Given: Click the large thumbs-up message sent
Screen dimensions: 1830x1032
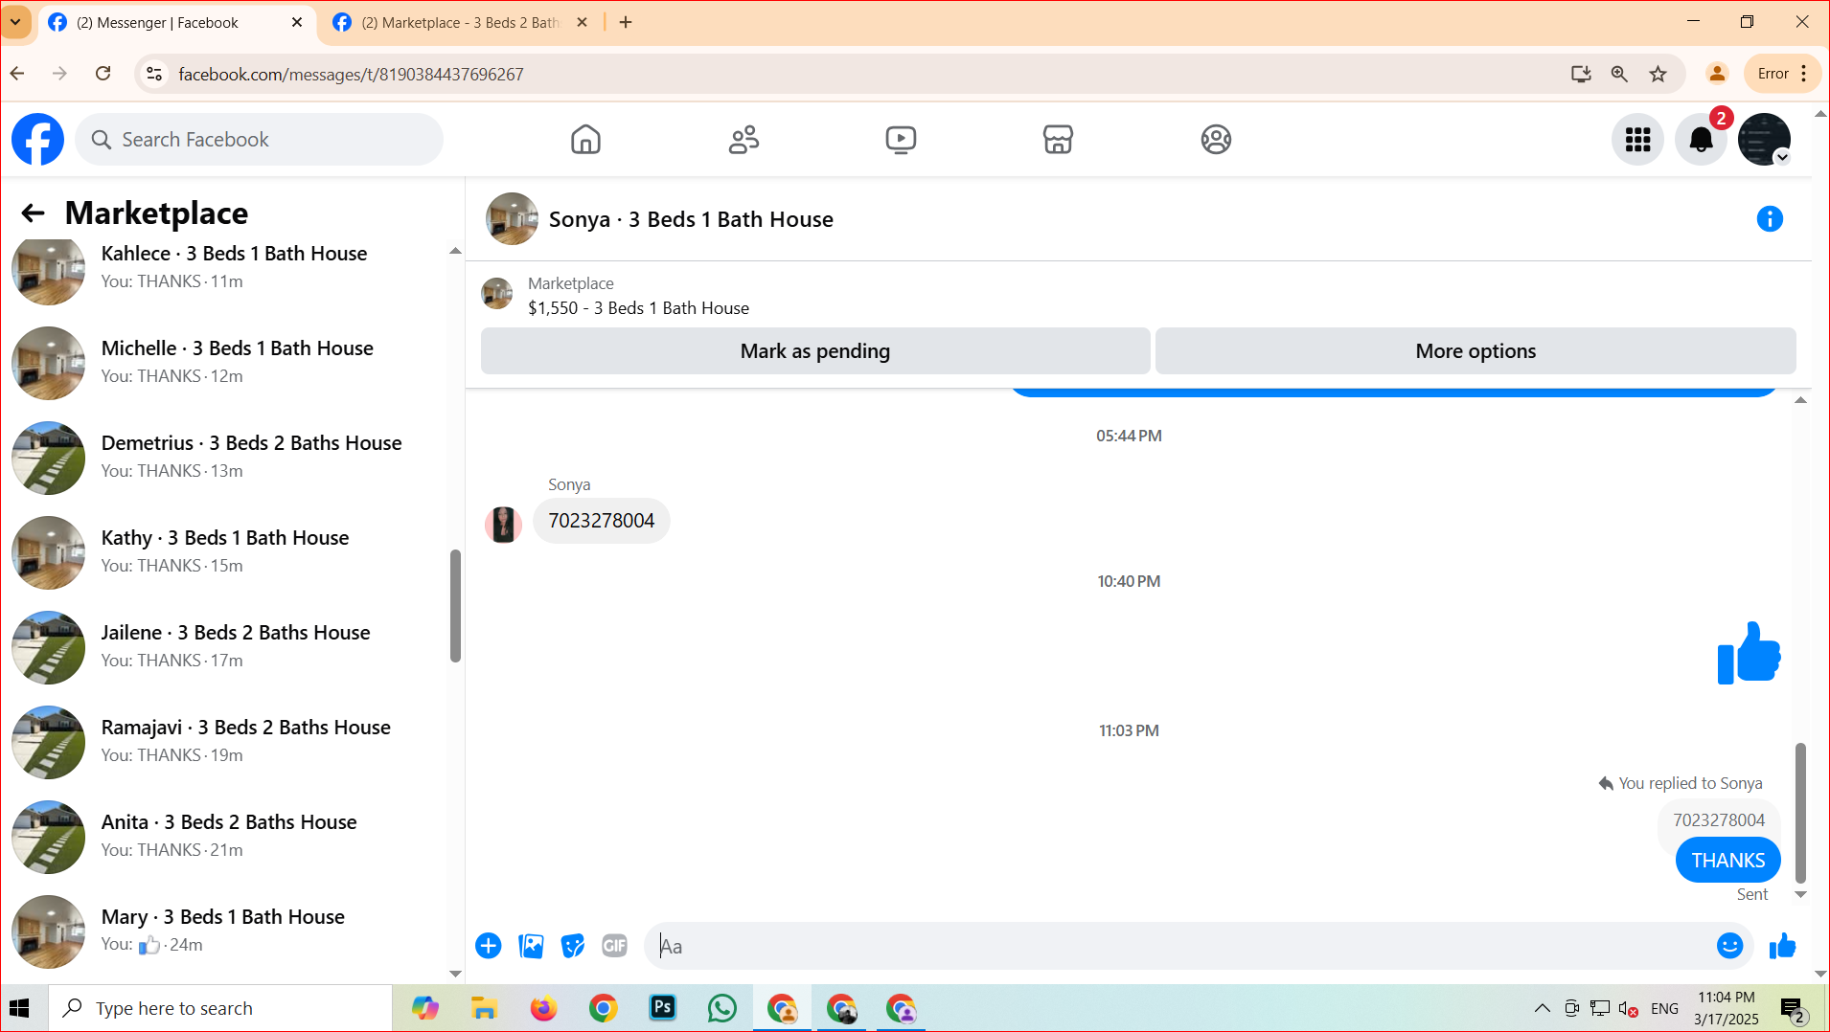Looking at the screenshot, I should (x=1749, y=653).
